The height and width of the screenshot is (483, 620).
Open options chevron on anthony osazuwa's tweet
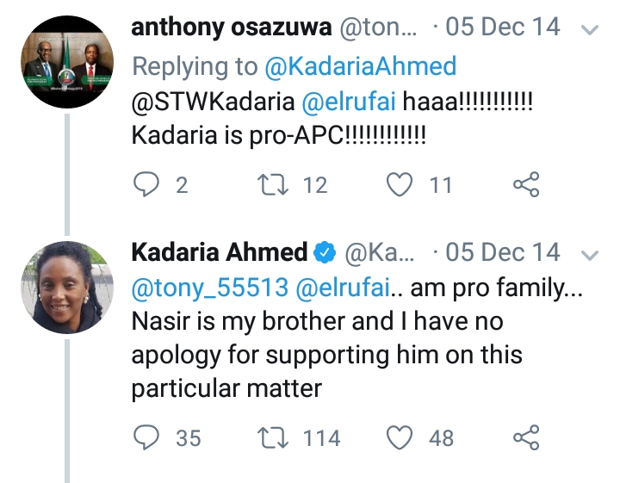coord(590,31)
